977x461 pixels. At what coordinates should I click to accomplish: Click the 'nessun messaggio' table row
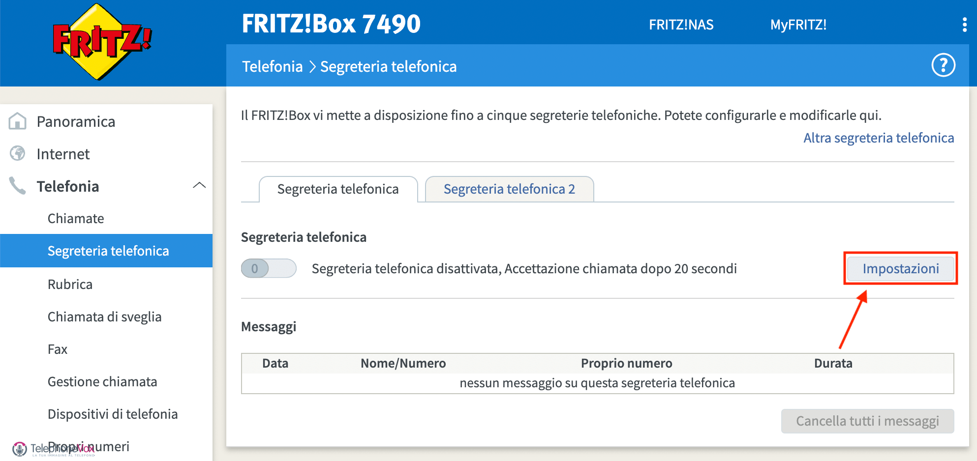[x=597, y=383]
